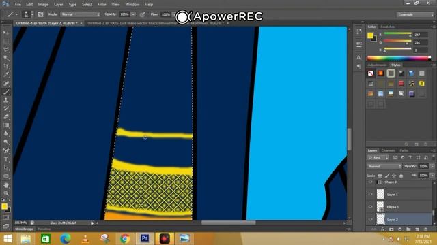Click the foreground color swatch in toolbox
This screenshot has height=245, width=437.
tap(4, 206)
